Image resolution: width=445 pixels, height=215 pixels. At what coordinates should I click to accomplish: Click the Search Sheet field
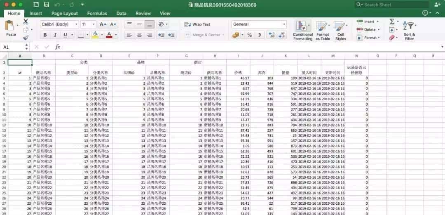point(392,5)
